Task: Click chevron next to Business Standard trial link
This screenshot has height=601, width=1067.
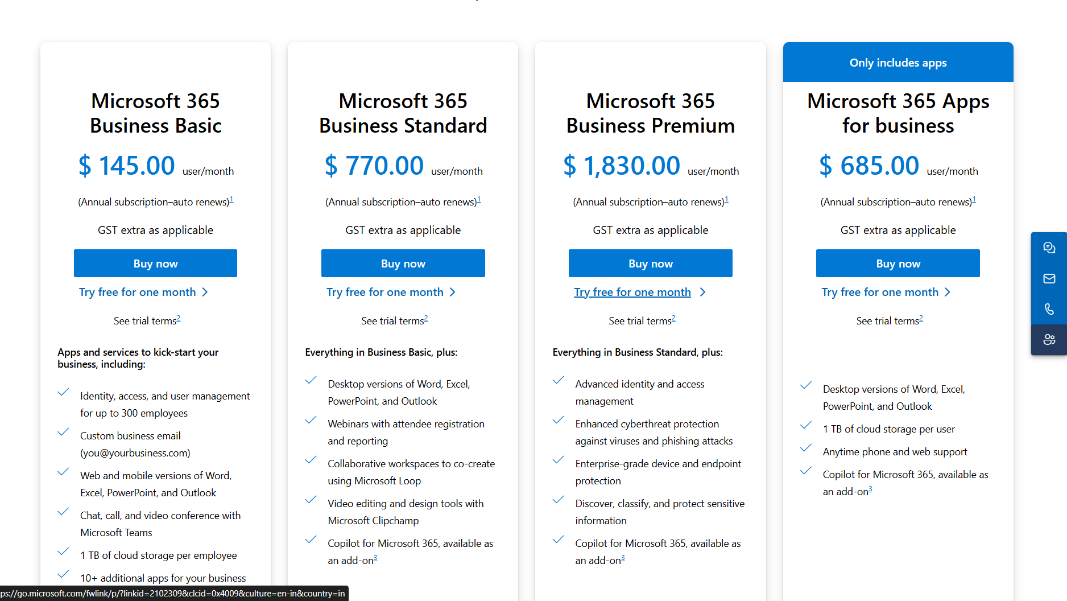Action: tap(453, 292)
